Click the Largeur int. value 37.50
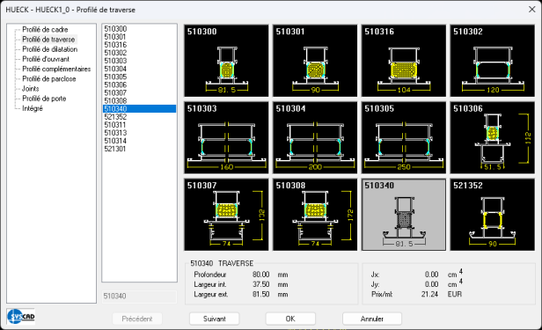 coord(260,284)
